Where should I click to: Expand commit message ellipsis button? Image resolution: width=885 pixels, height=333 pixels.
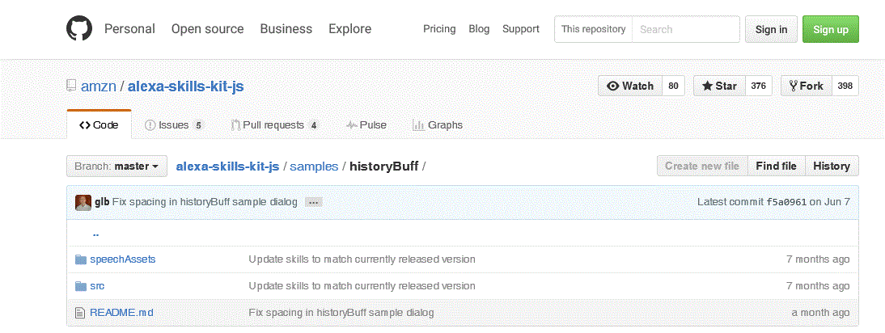click(313, 202)
